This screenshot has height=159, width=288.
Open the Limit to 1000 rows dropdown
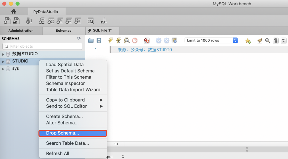[211, 40]
